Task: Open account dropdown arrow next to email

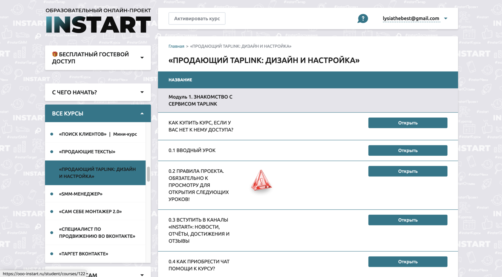Action: 446,18
